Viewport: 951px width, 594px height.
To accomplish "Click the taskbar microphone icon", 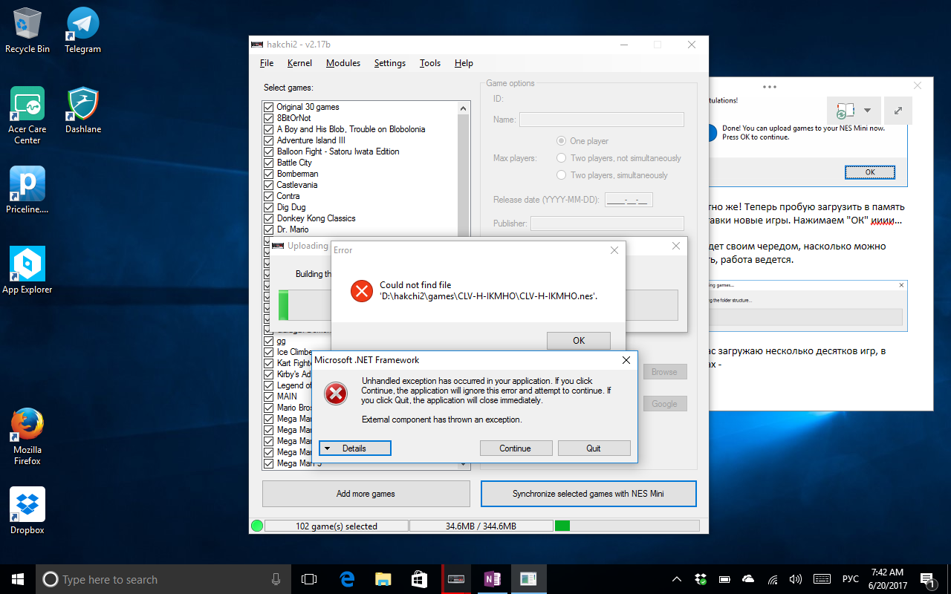I will (x=276, y=579).
